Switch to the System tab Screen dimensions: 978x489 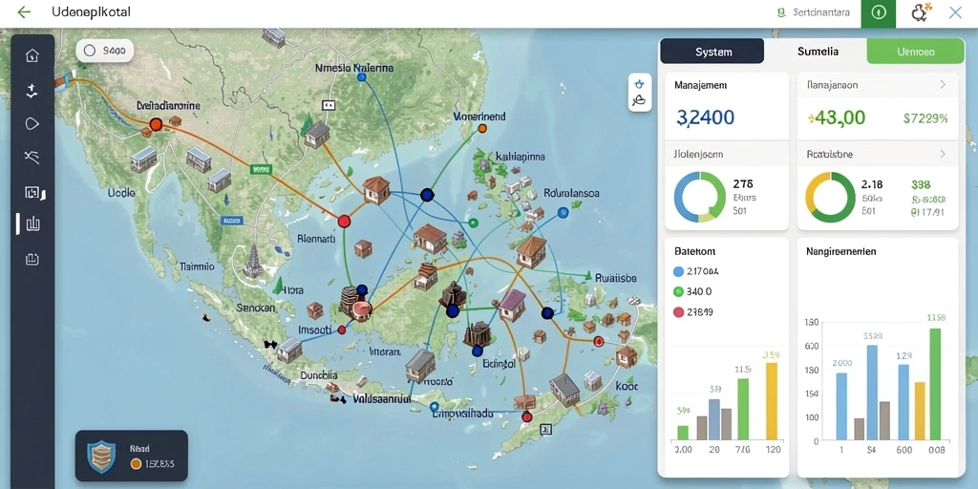click(712, 52)
